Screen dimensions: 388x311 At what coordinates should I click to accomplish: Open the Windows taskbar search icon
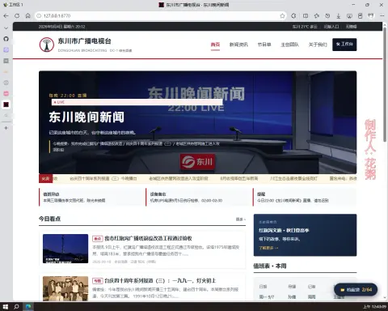coord(16,307)
